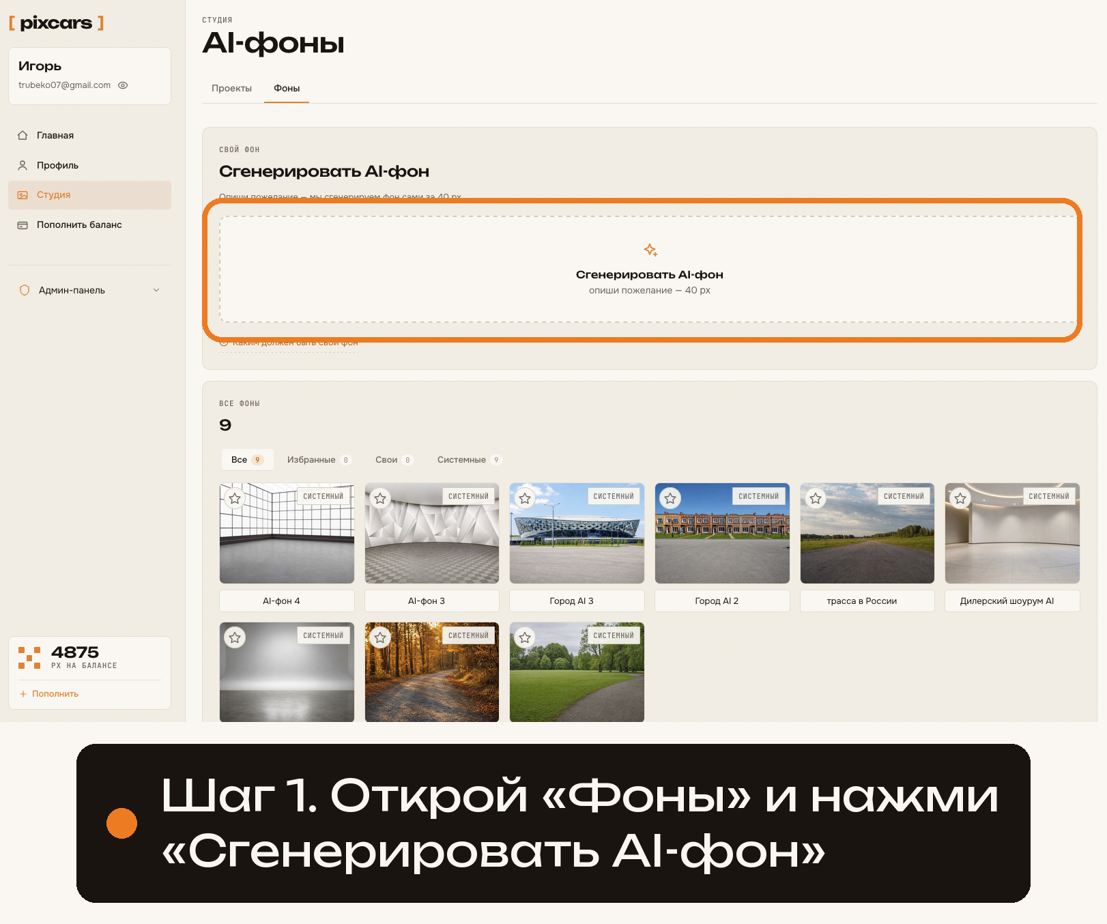Viewport: 1107px width, 924px height.
Task: Open Главная from the sidebar
Action: (x=89, y=135)
